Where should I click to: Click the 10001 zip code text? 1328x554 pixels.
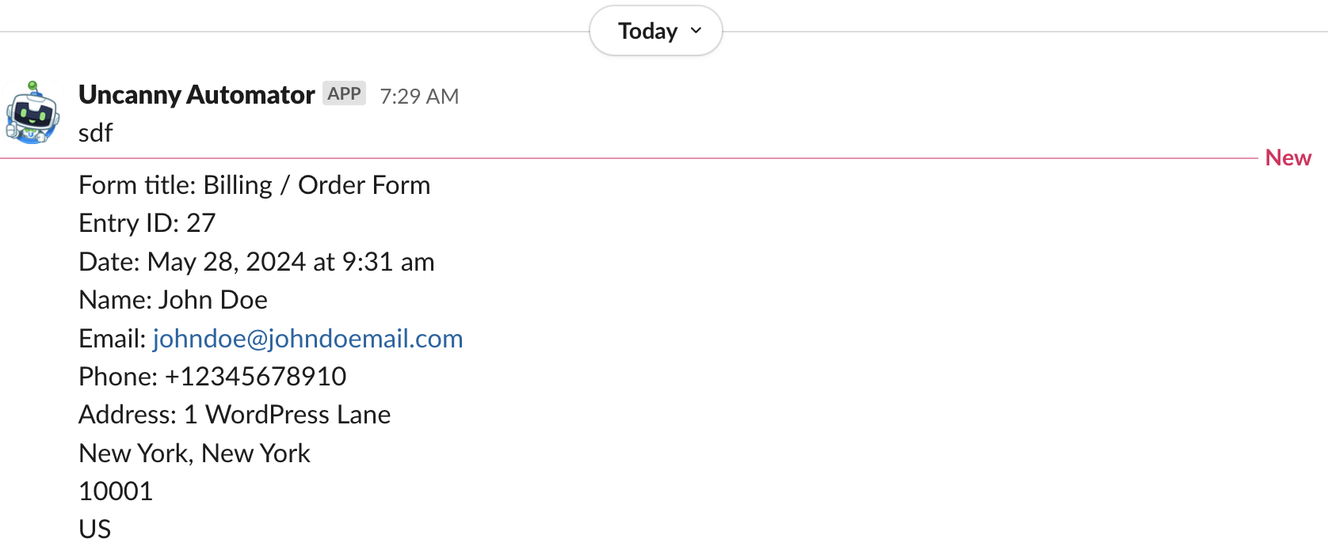[116, 491]
